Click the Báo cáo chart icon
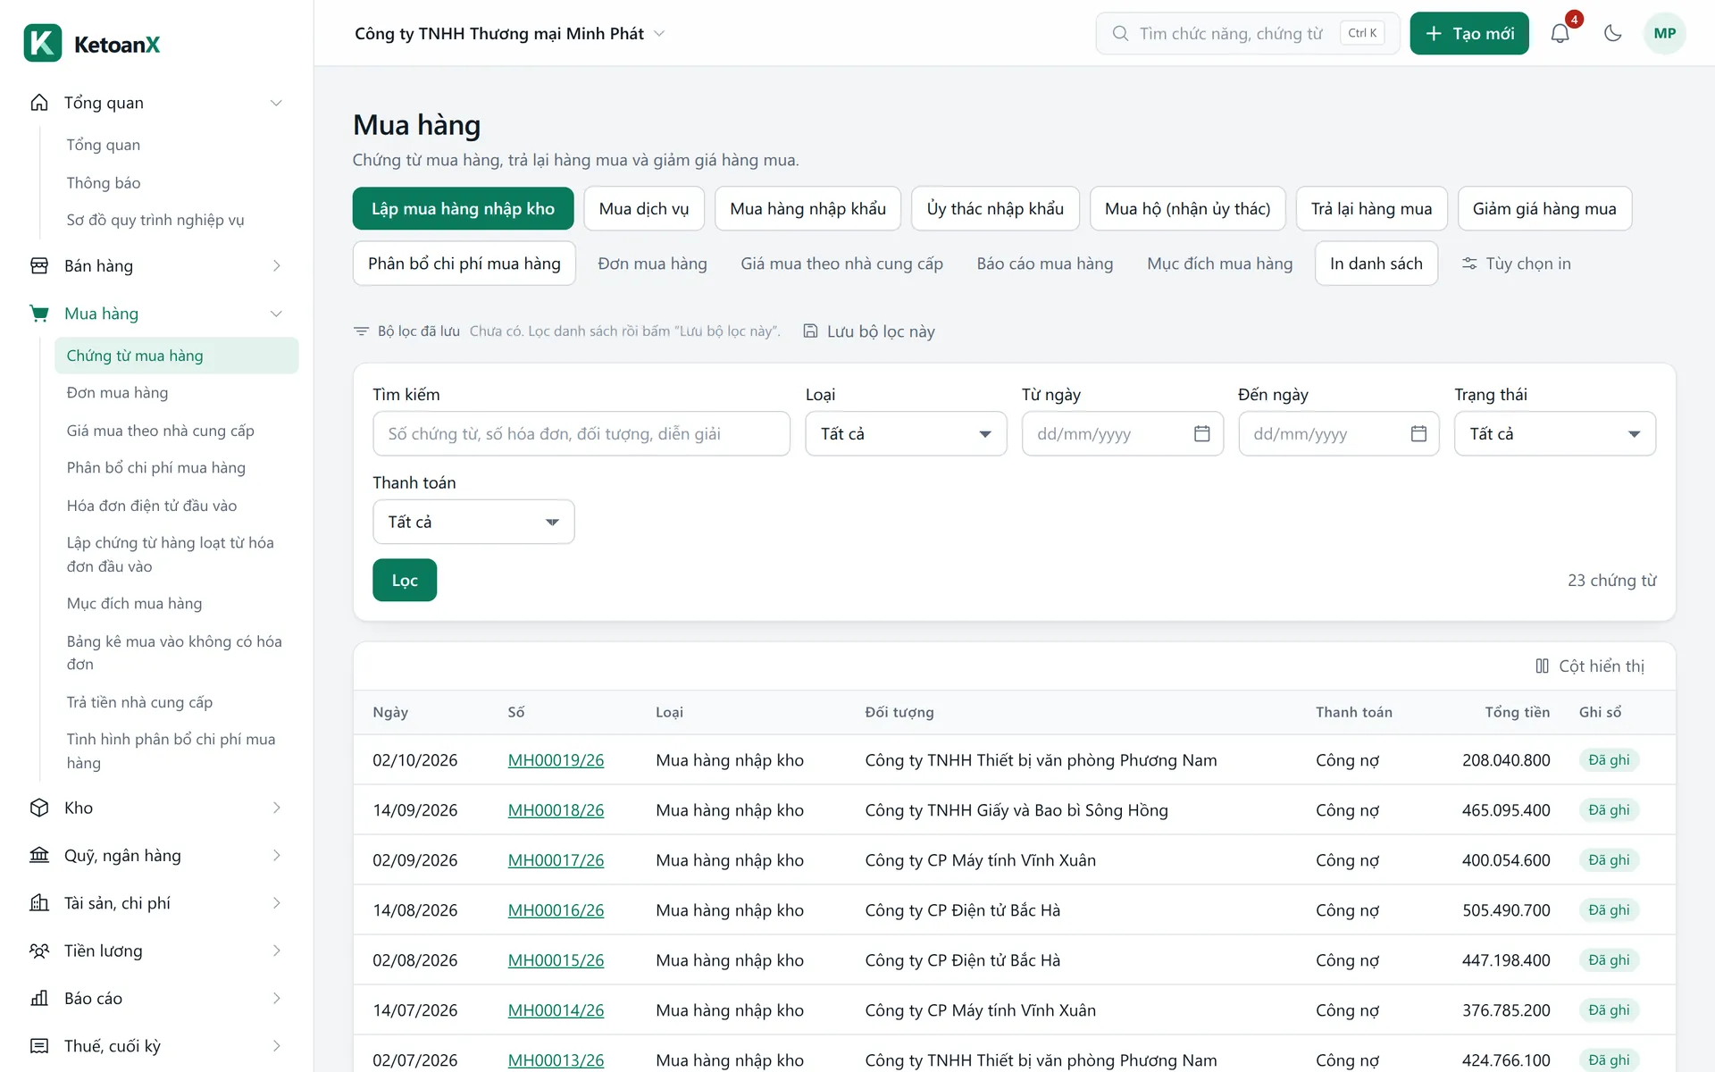The width and height of the screenshot is (1715, 1072). (x=39, y=998)
